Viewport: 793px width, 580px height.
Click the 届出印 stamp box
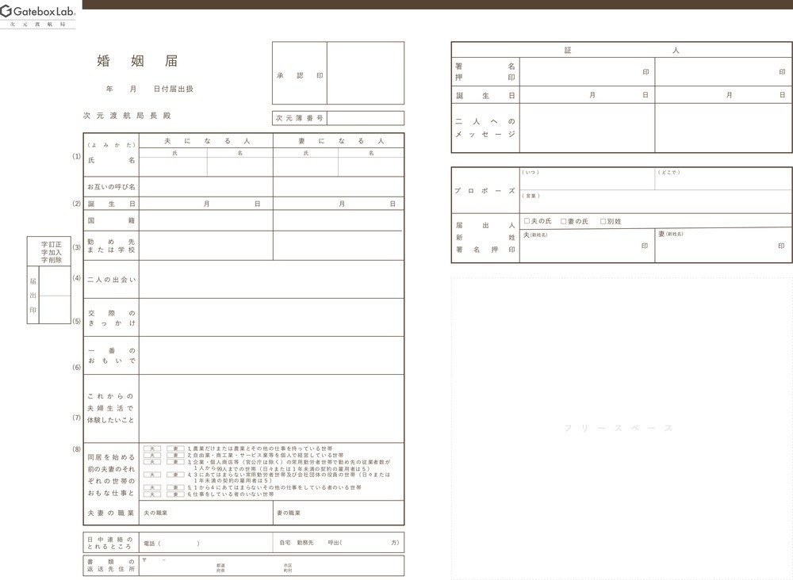point(55,295)
